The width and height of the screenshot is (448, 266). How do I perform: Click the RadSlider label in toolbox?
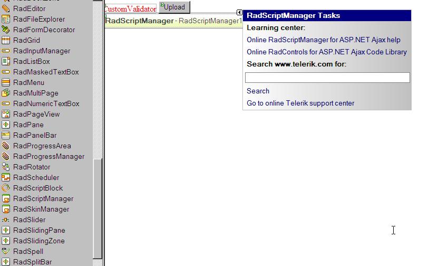(30, 220)
